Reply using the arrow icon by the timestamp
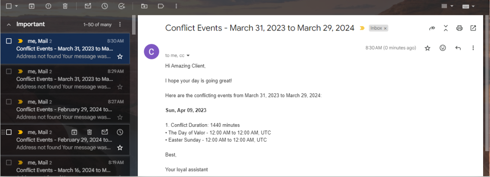 (x=458, y=48)
